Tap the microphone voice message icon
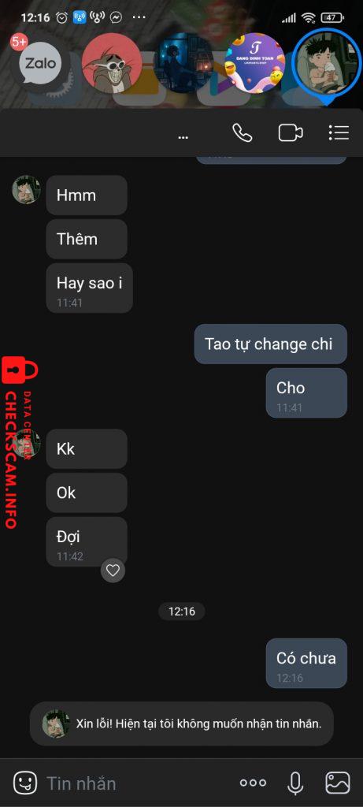 [x=294, y=783]
